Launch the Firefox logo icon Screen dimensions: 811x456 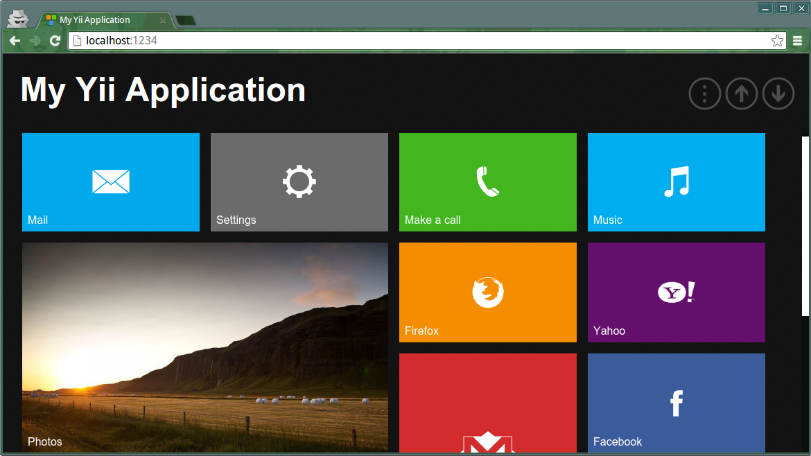pos(487,292)
